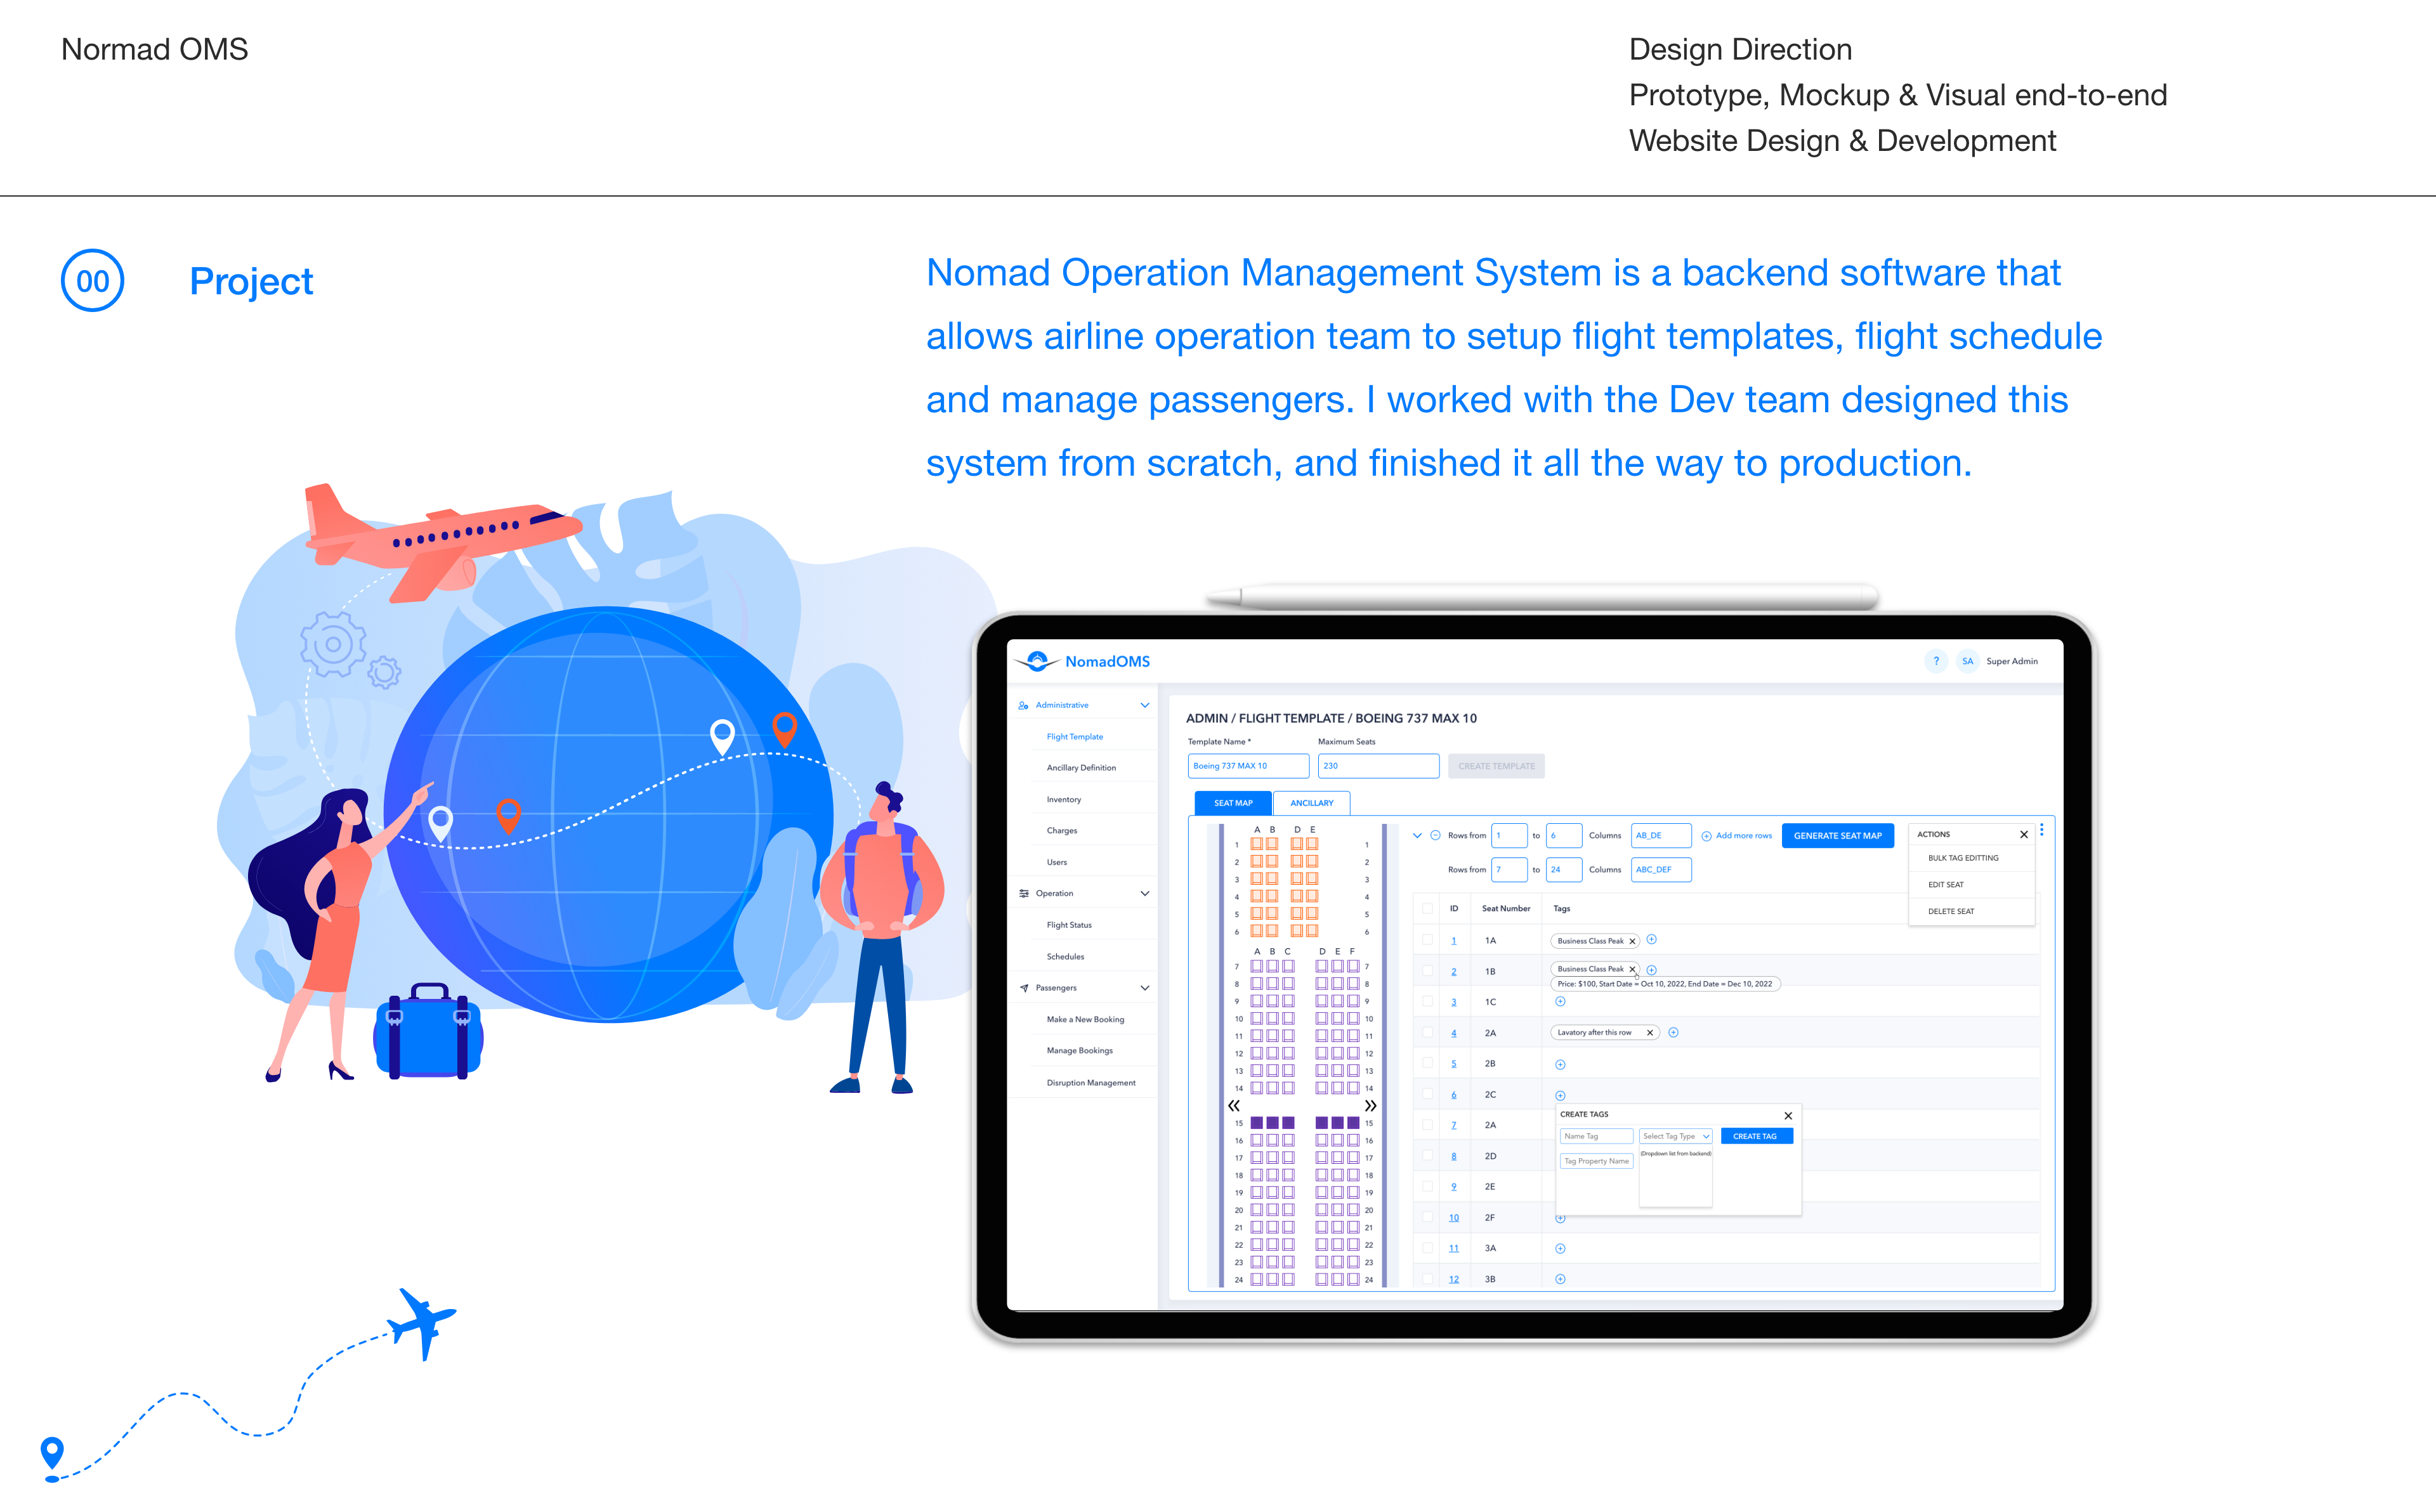Click the minus icon to remove first rows entry
Viewport: 2436px width, 1512px height.
[x=1435, y=835]
